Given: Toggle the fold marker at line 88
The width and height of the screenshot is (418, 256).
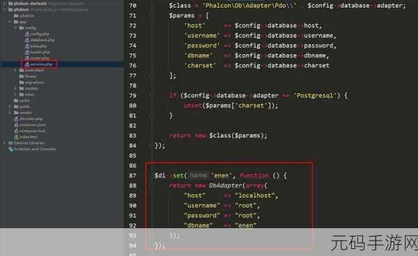Looking at the screenshot, I should point(152,186).
